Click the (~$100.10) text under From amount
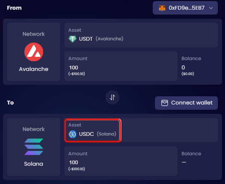Screen dimensions: 225x184 [77, 74]
